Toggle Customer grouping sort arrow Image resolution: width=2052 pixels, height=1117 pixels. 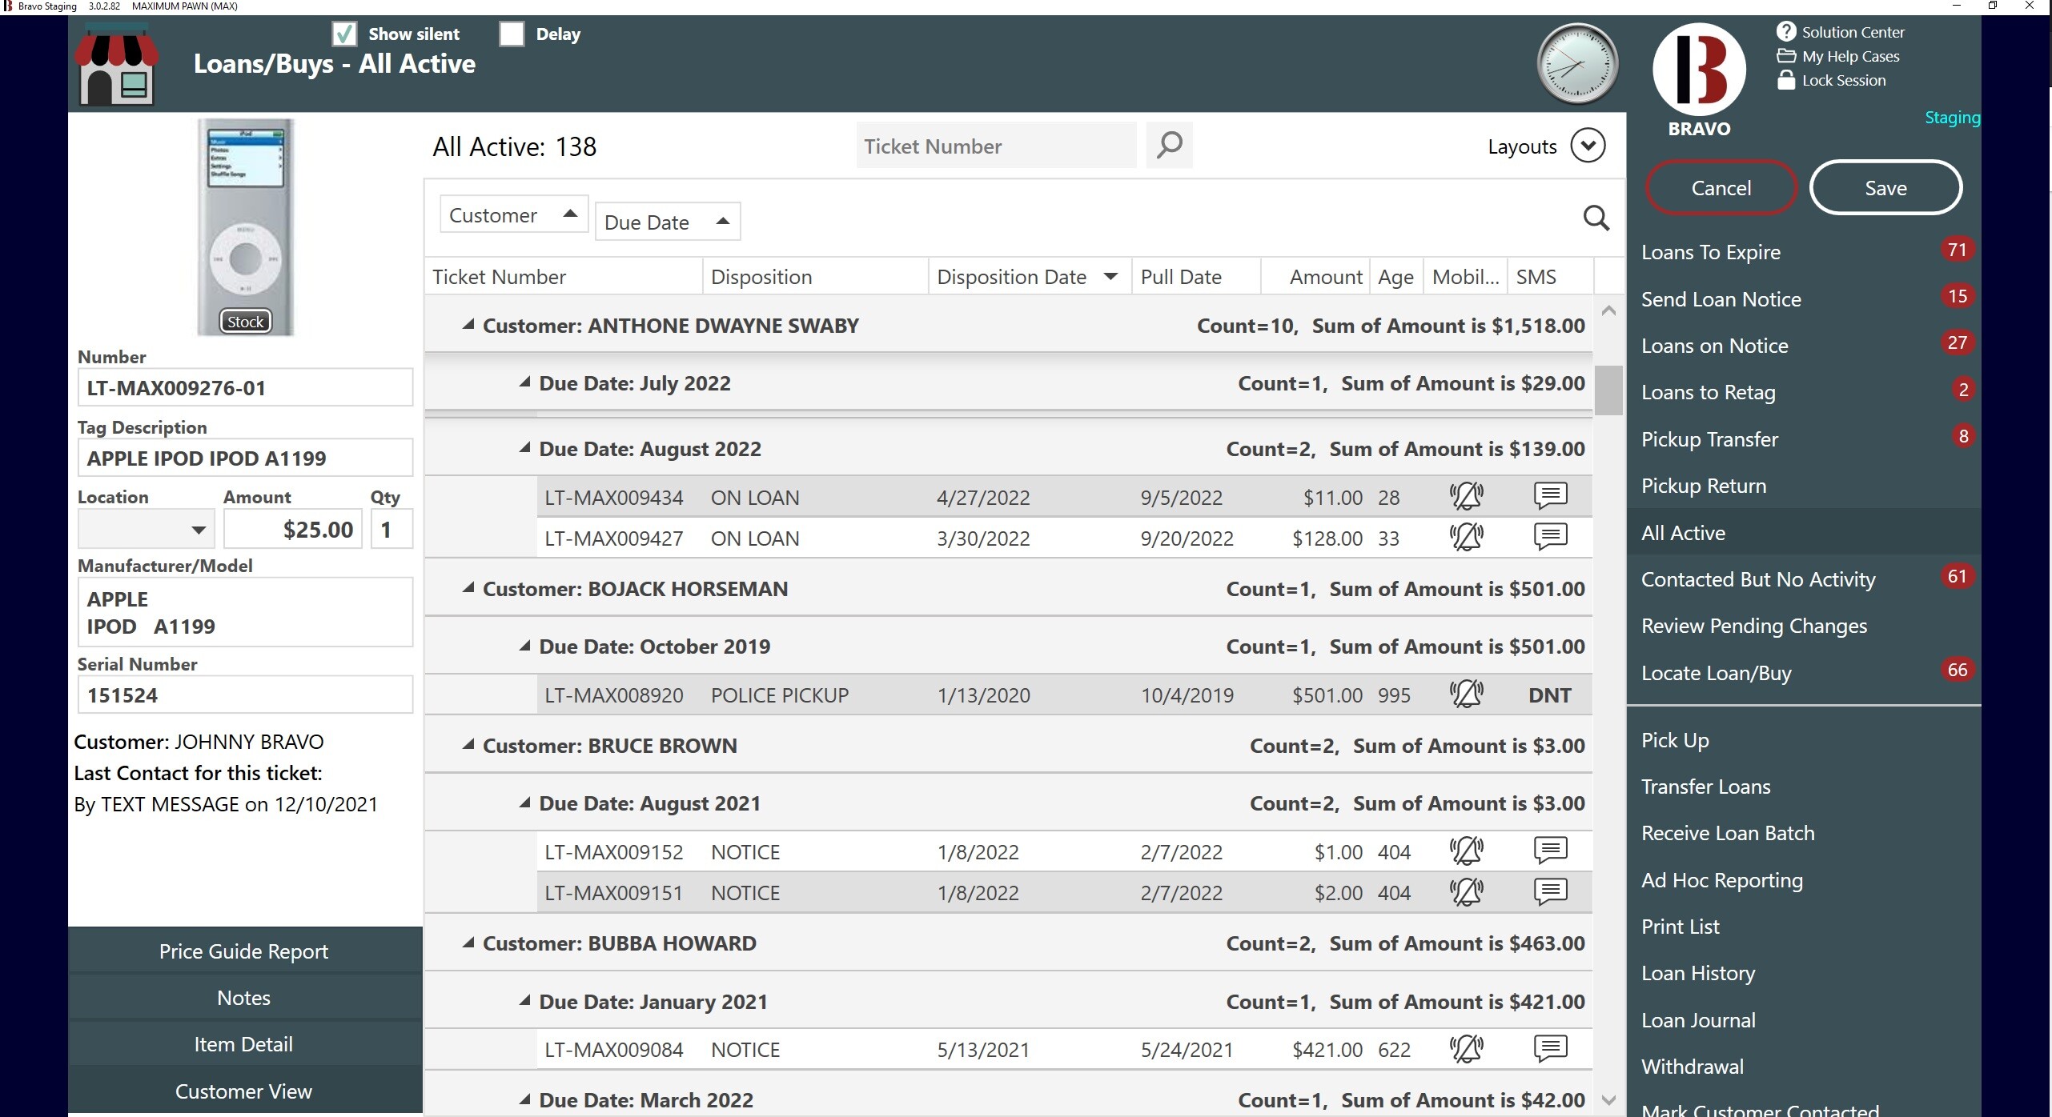point(570,214)
